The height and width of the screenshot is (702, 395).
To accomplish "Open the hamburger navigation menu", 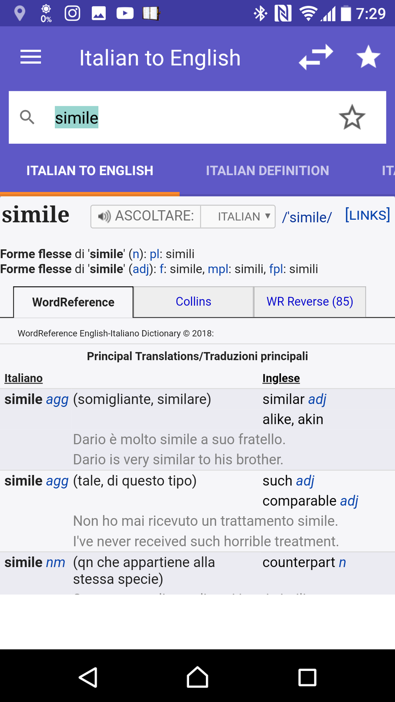I will tap(31, 58).
